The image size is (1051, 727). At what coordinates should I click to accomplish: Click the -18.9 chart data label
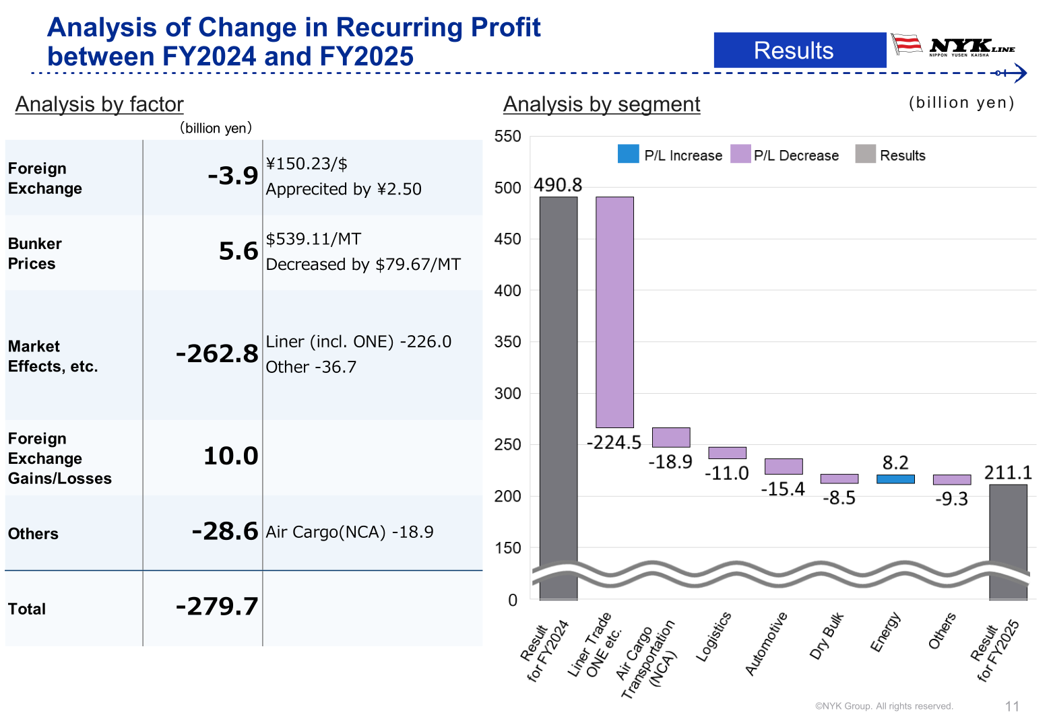pyautogui.click(x=670, y=462)
